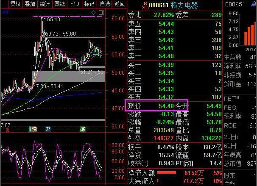Click 净流入额 amount 8152万
Screen dimensions: 257x186
(194, 173)
